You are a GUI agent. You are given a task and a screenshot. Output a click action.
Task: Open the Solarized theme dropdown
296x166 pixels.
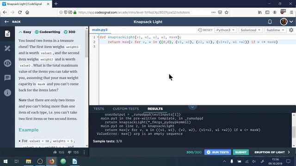tap(251, 30)
